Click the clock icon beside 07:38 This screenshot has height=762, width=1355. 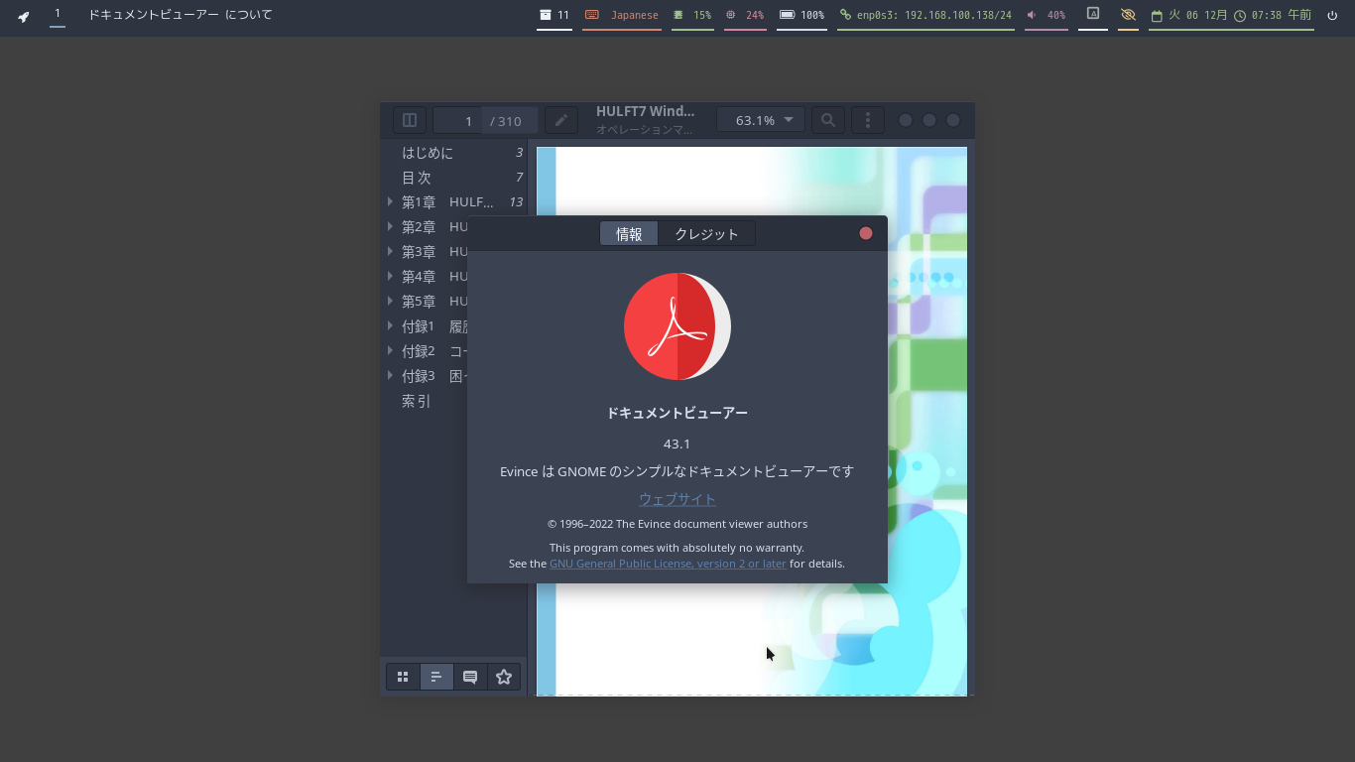click(x=1240, y=16)
